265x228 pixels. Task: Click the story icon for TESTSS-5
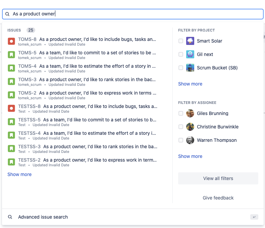(11, 122)
